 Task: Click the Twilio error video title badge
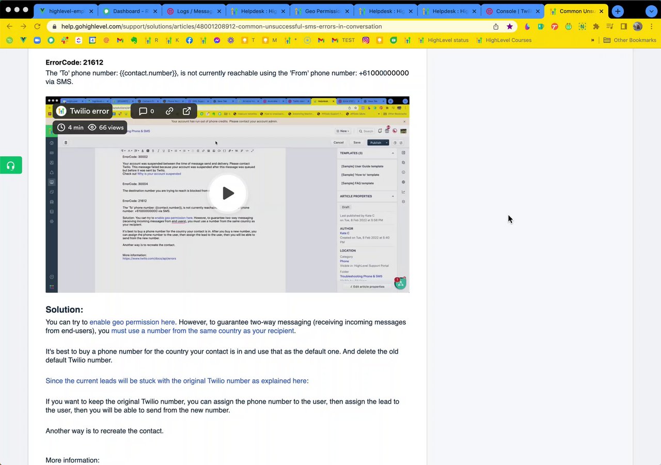[x=83, y=111]
